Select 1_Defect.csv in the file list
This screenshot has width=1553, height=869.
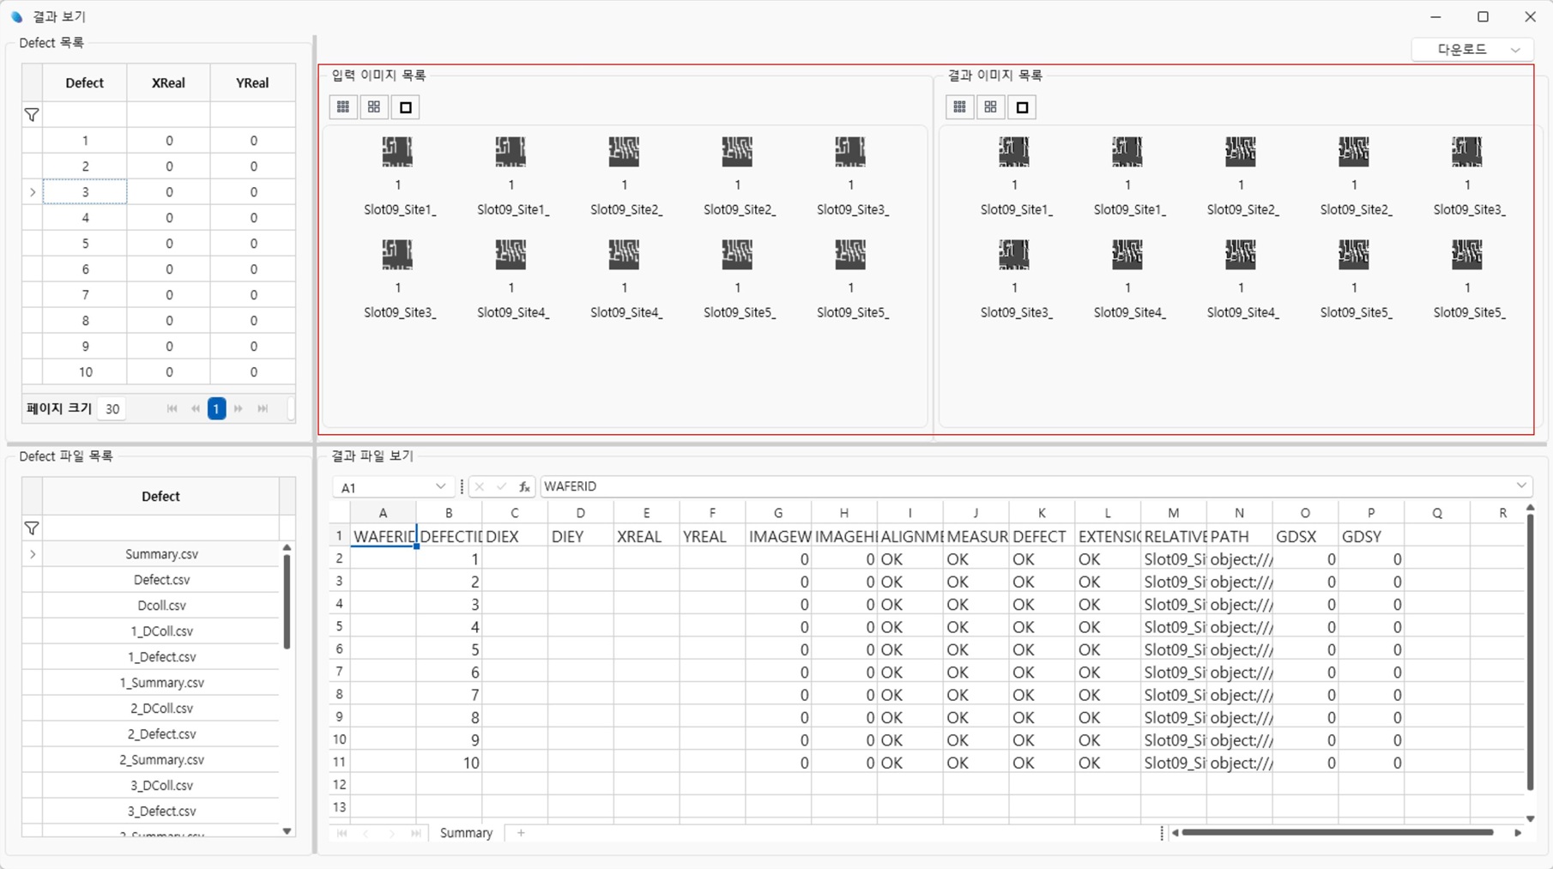161,657
